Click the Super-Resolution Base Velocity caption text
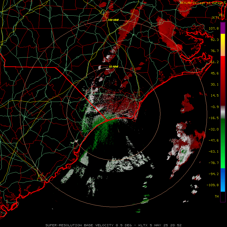This screenshot has width=227, height=227. click(x=113, y=225)
